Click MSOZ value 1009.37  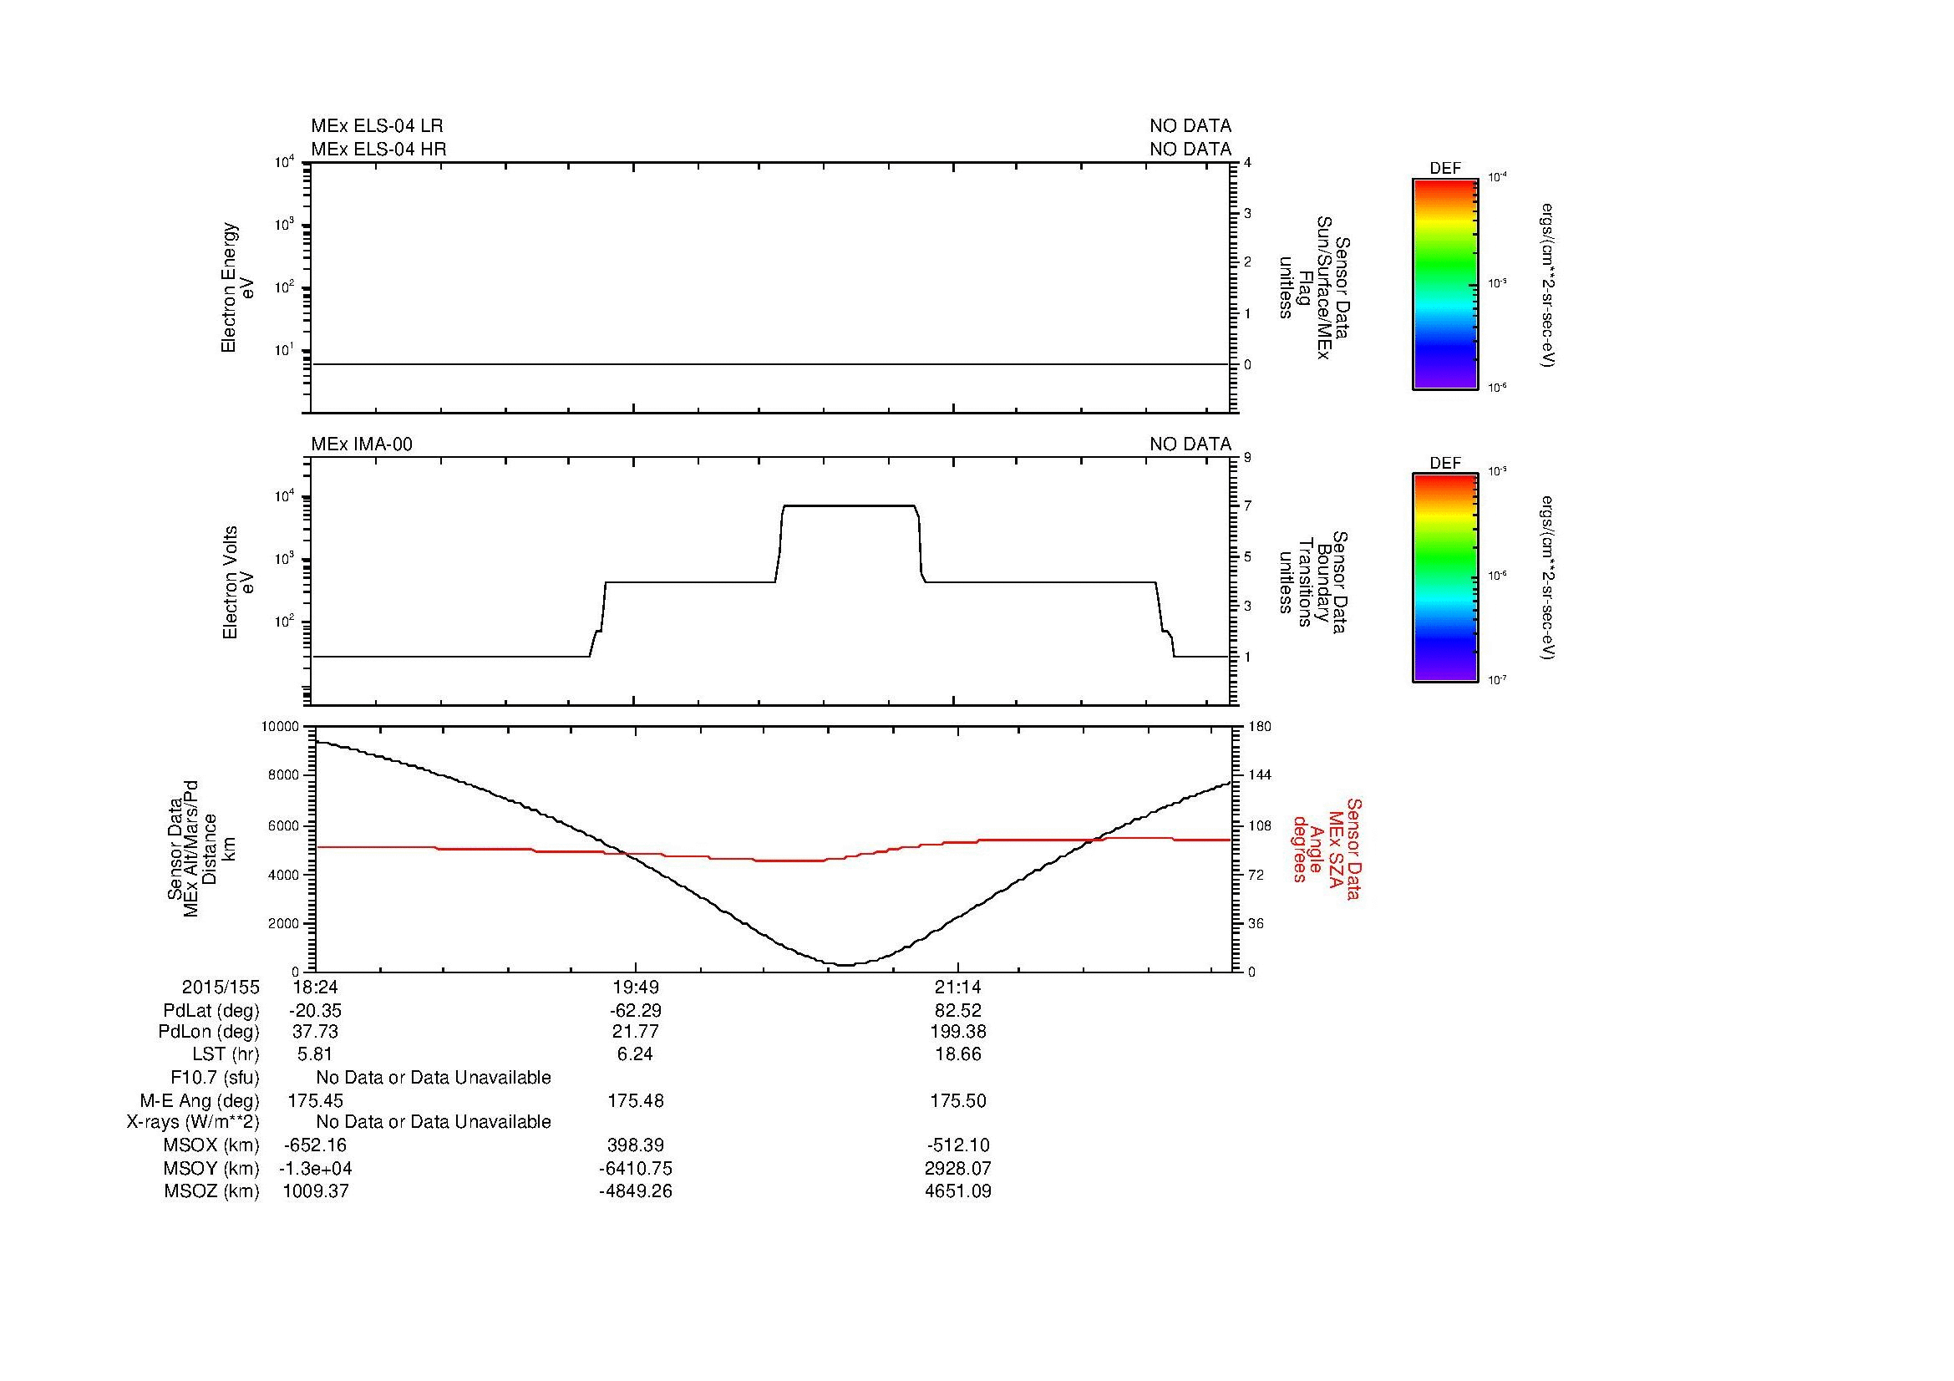tap(315, 1191)
